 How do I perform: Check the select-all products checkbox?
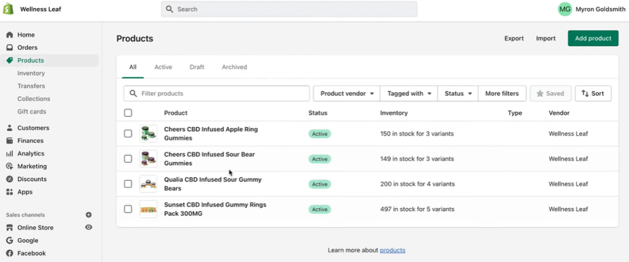[128, 113]
